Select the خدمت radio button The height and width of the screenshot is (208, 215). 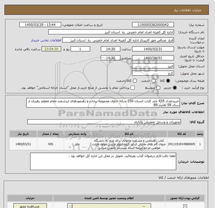(154, 81)
